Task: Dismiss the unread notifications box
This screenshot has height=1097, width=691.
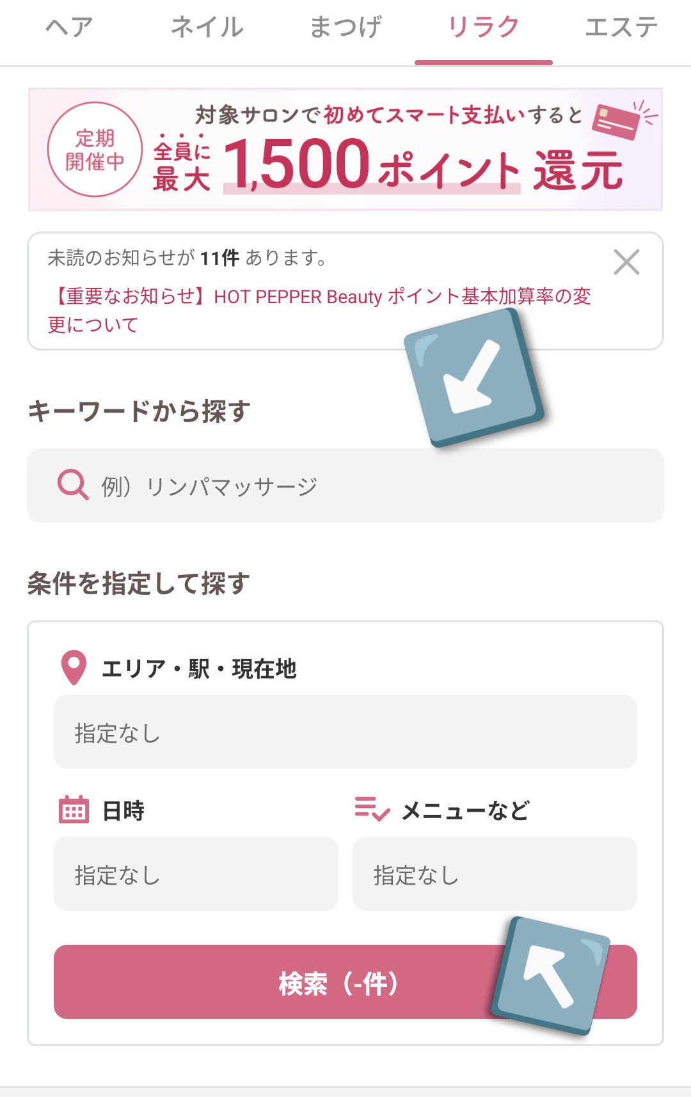Action: click(x=626, y=262)
